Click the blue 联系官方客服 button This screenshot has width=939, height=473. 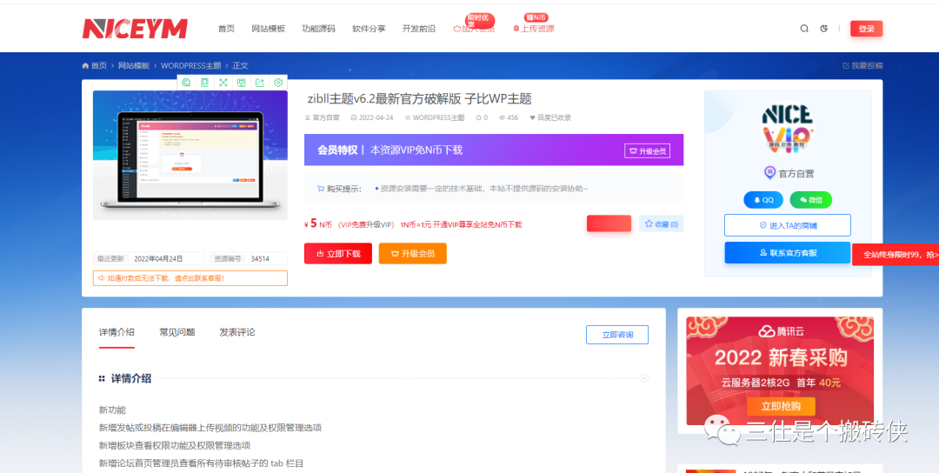click(x=788, y=253)
